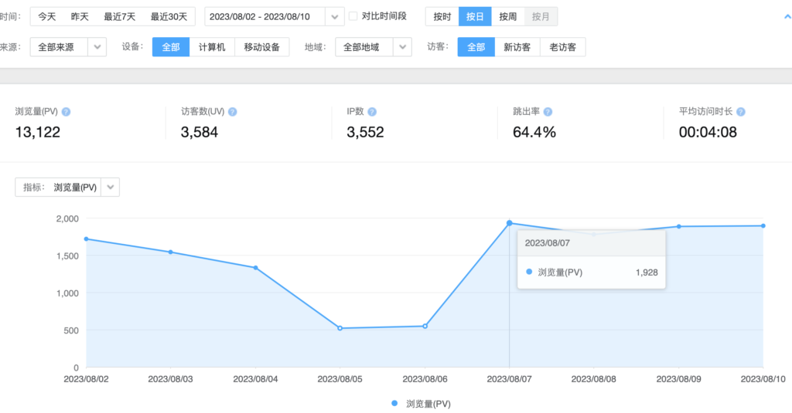Click date range field 2023/08/02 - 2023/08/10
The width and height of the screenshot is (792, 413).
coord(265,17)
